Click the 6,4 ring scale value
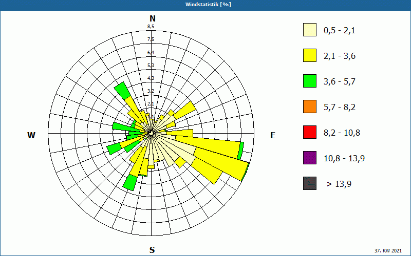Viewport: 411px width, 256px height. (151, 53)
